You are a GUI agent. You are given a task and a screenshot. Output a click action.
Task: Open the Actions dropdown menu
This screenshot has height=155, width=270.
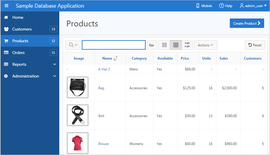pyautogui.click(x=205, y=45)
